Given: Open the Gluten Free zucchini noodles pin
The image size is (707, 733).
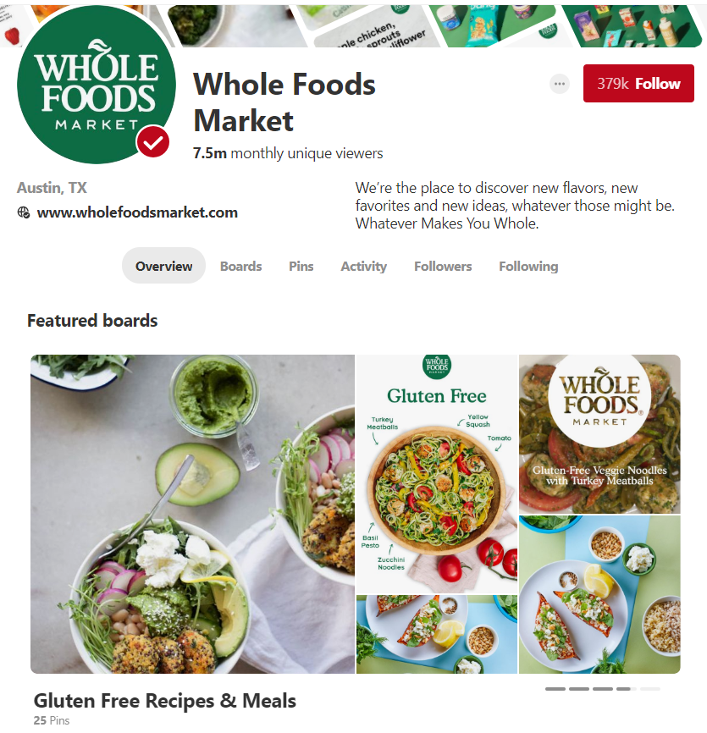Looking at the screenshot, I should point(437,473).
